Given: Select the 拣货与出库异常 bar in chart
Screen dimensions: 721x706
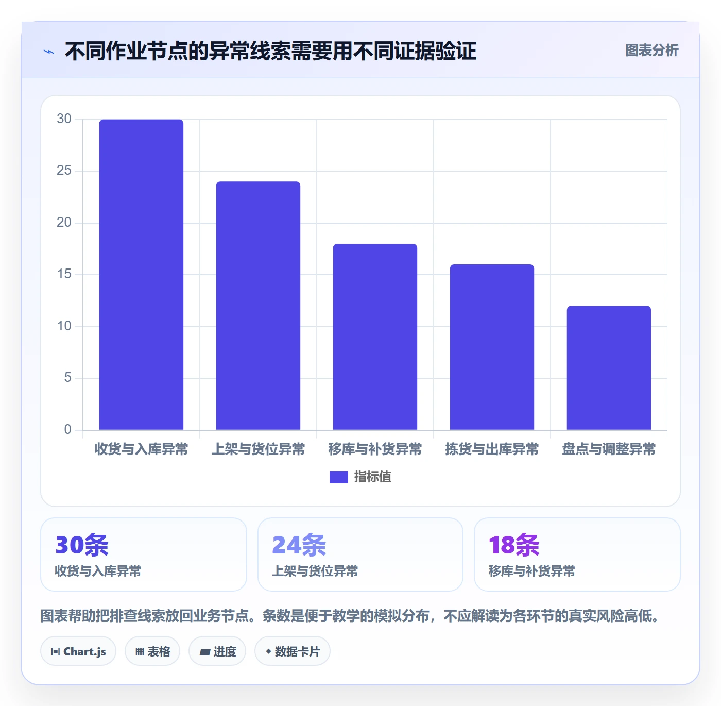Looking at the screenshot, I should (492, 347).
